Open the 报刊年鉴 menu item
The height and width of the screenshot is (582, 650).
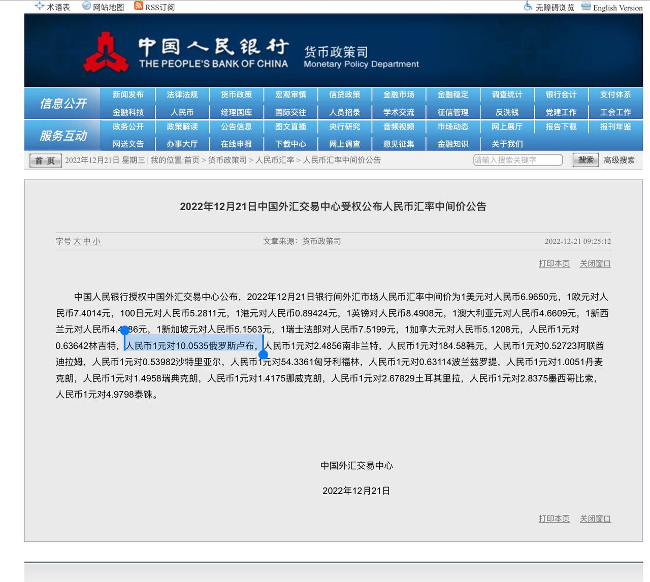coord(615,126)
